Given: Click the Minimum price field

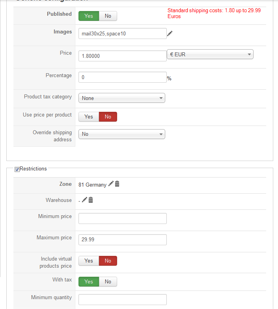Looking at the screenshot, I should tap(122, 218).
